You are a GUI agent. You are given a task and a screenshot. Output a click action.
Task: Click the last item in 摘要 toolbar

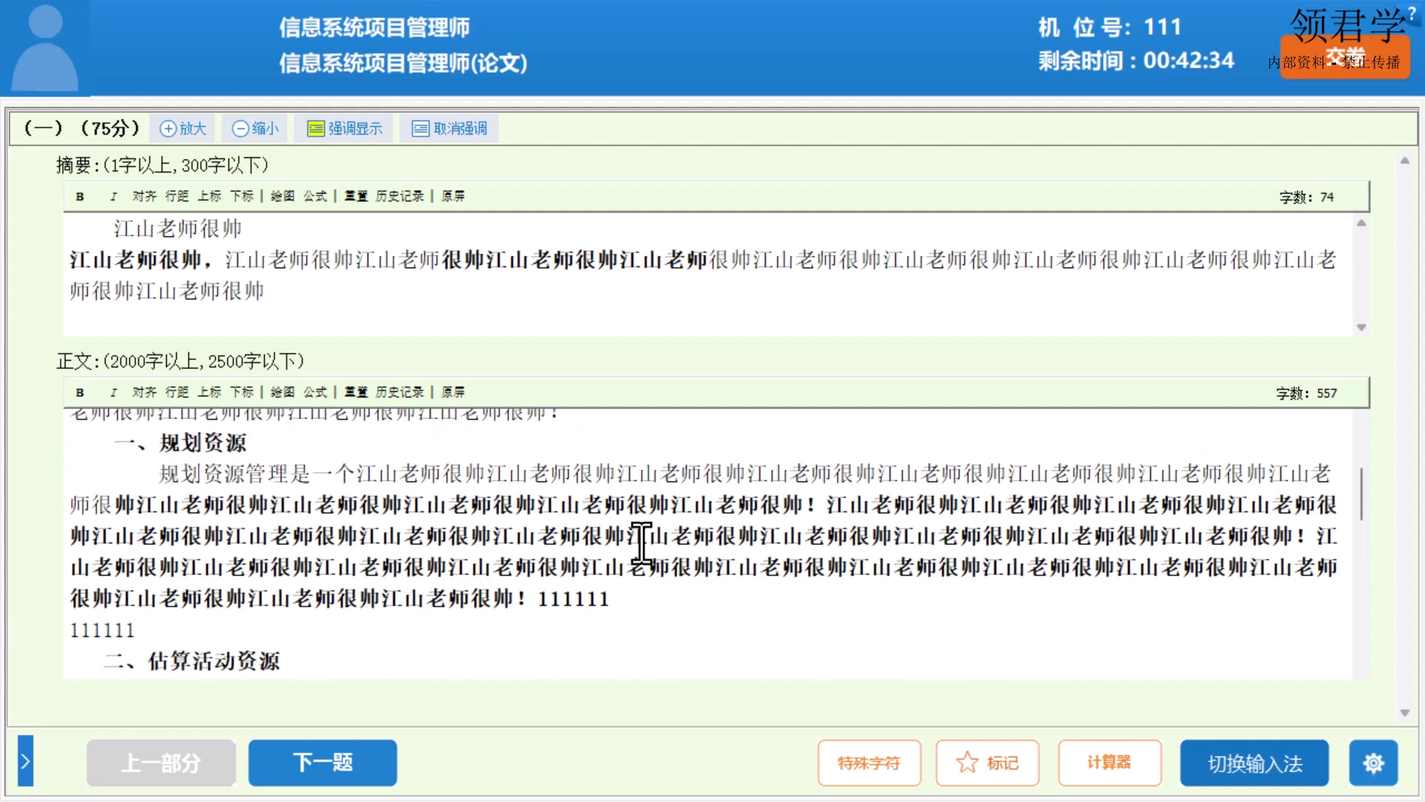(453, 196)
